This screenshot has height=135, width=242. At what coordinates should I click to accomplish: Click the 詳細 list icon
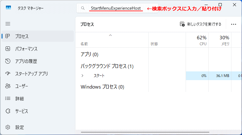[x=8, y=99]
